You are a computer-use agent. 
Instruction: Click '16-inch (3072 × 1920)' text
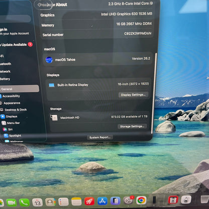click(x=133, y=84)
